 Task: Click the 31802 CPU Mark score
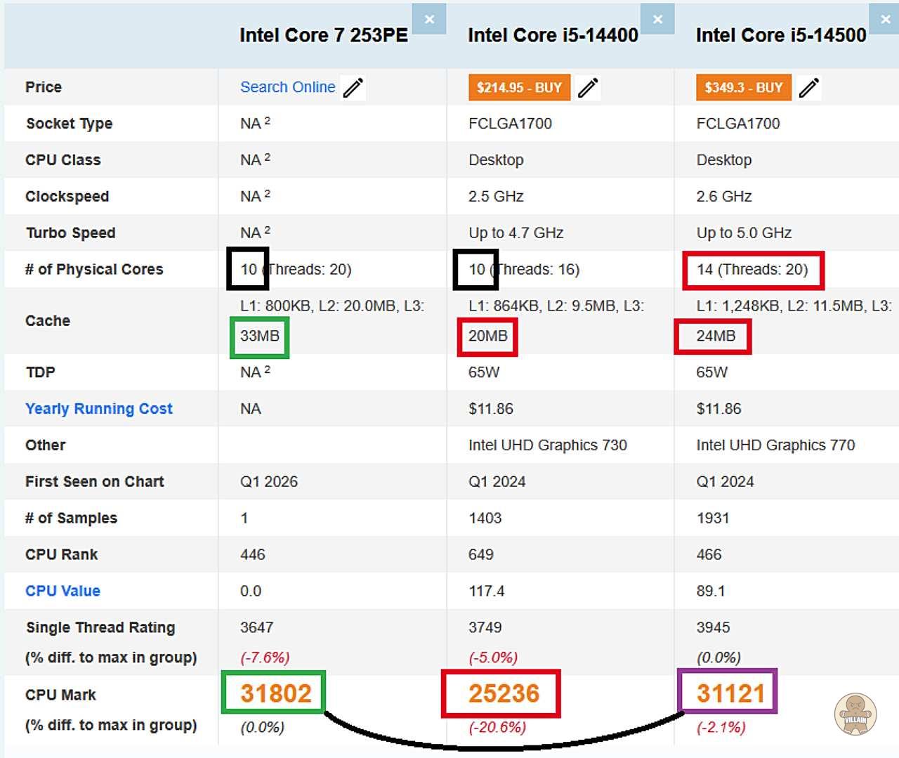(x=275, y=693)
